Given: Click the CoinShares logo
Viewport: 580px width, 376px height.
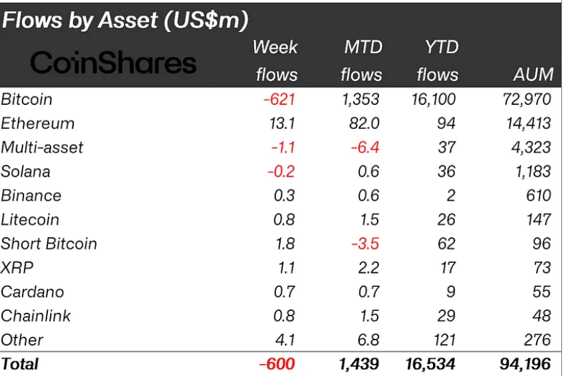Looking at the screenshot, I should [113, 62].
